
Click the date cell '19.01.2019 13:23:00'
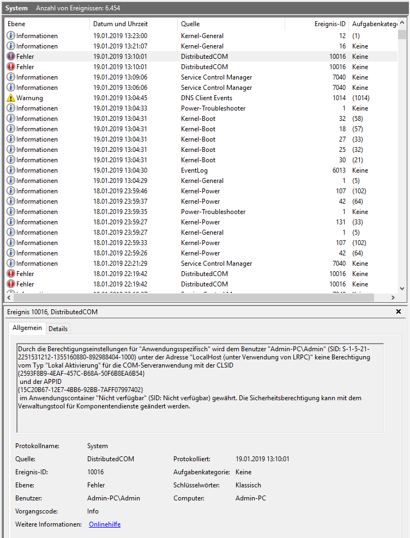120,36
